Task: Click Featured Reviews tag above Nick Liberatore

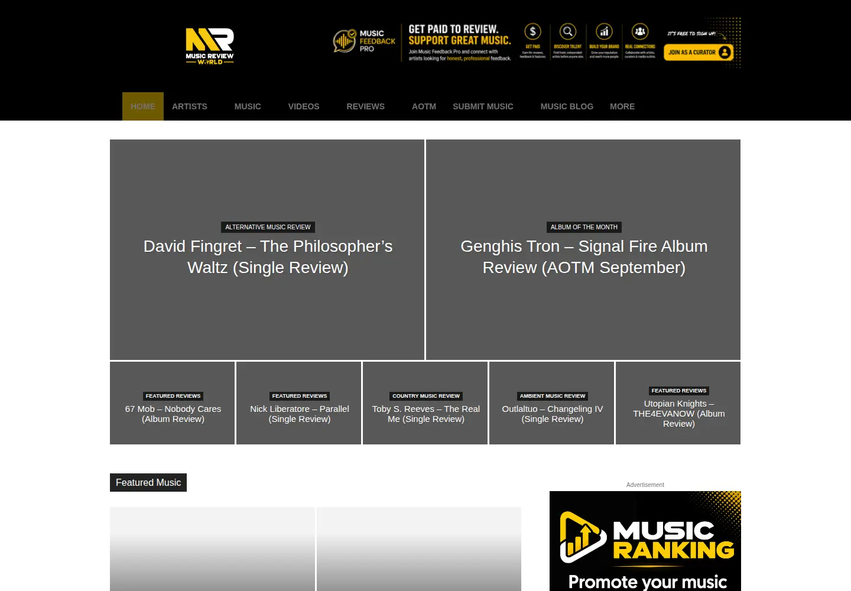Action: click(300, 396)
